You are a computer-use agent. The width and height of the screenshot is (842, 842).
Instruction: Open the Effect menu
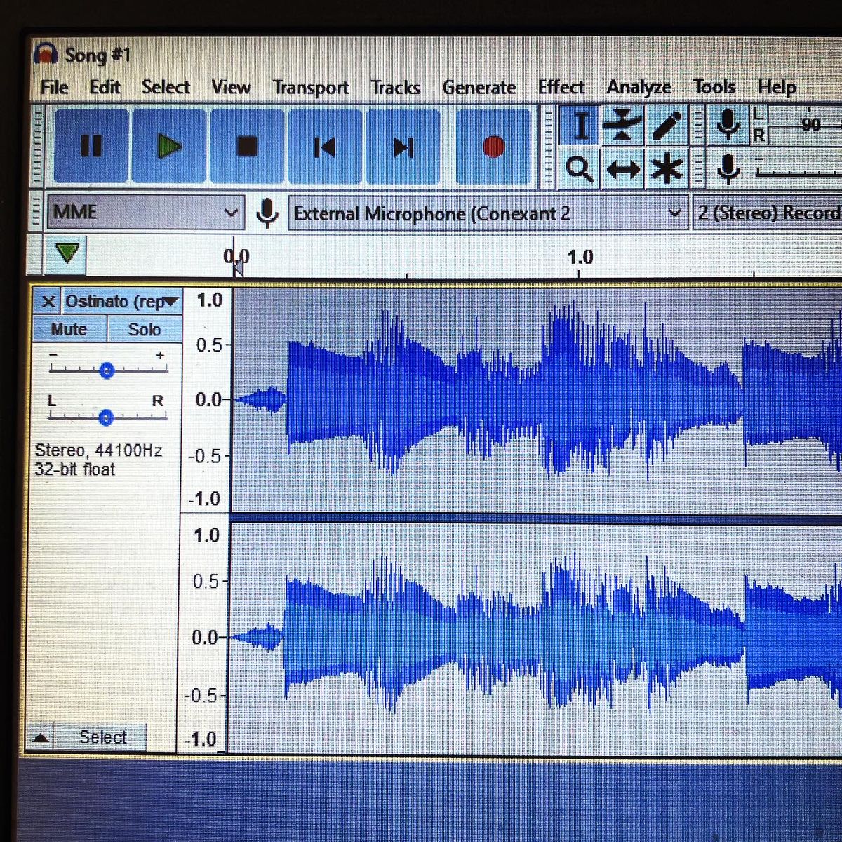click(x=561, y=87)
